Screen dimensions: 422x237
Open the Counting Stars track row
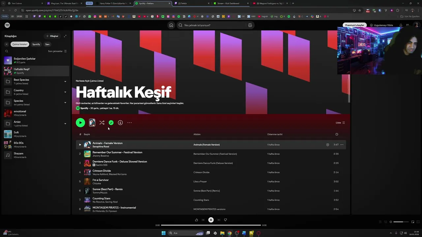pos(211,200)
